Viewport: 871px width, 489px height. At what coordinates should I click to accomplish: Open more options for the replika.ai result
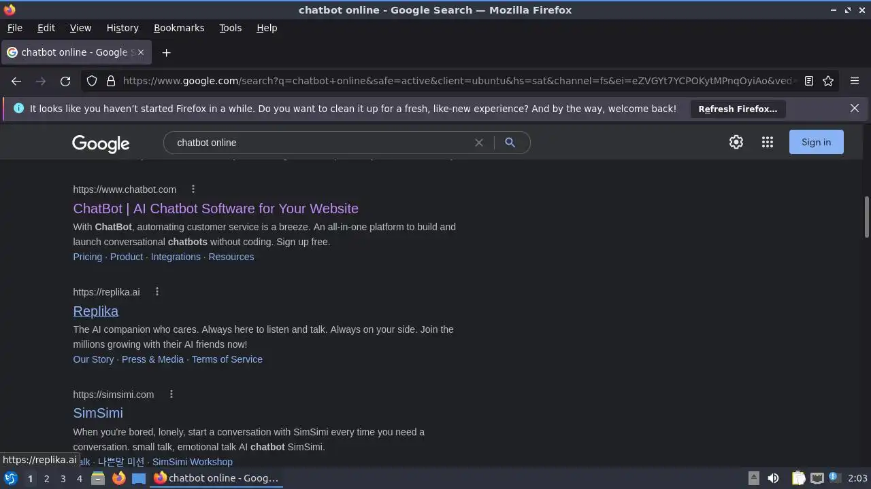[x=157, y=291]
